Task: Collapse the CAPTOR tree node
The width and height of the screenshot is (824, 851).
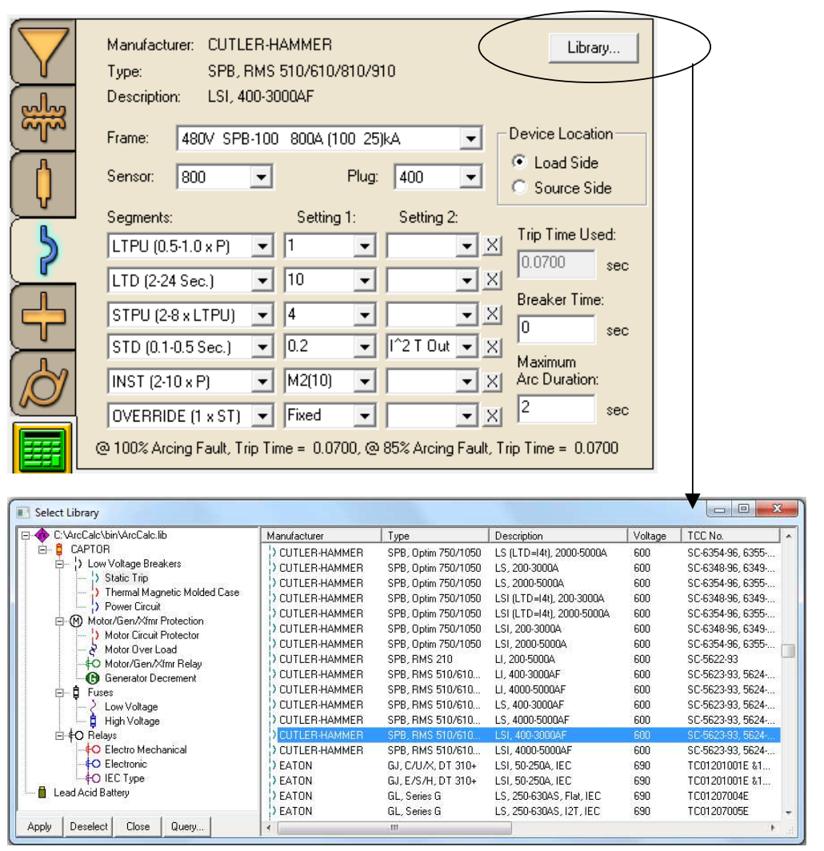Action: click(42, 549)
